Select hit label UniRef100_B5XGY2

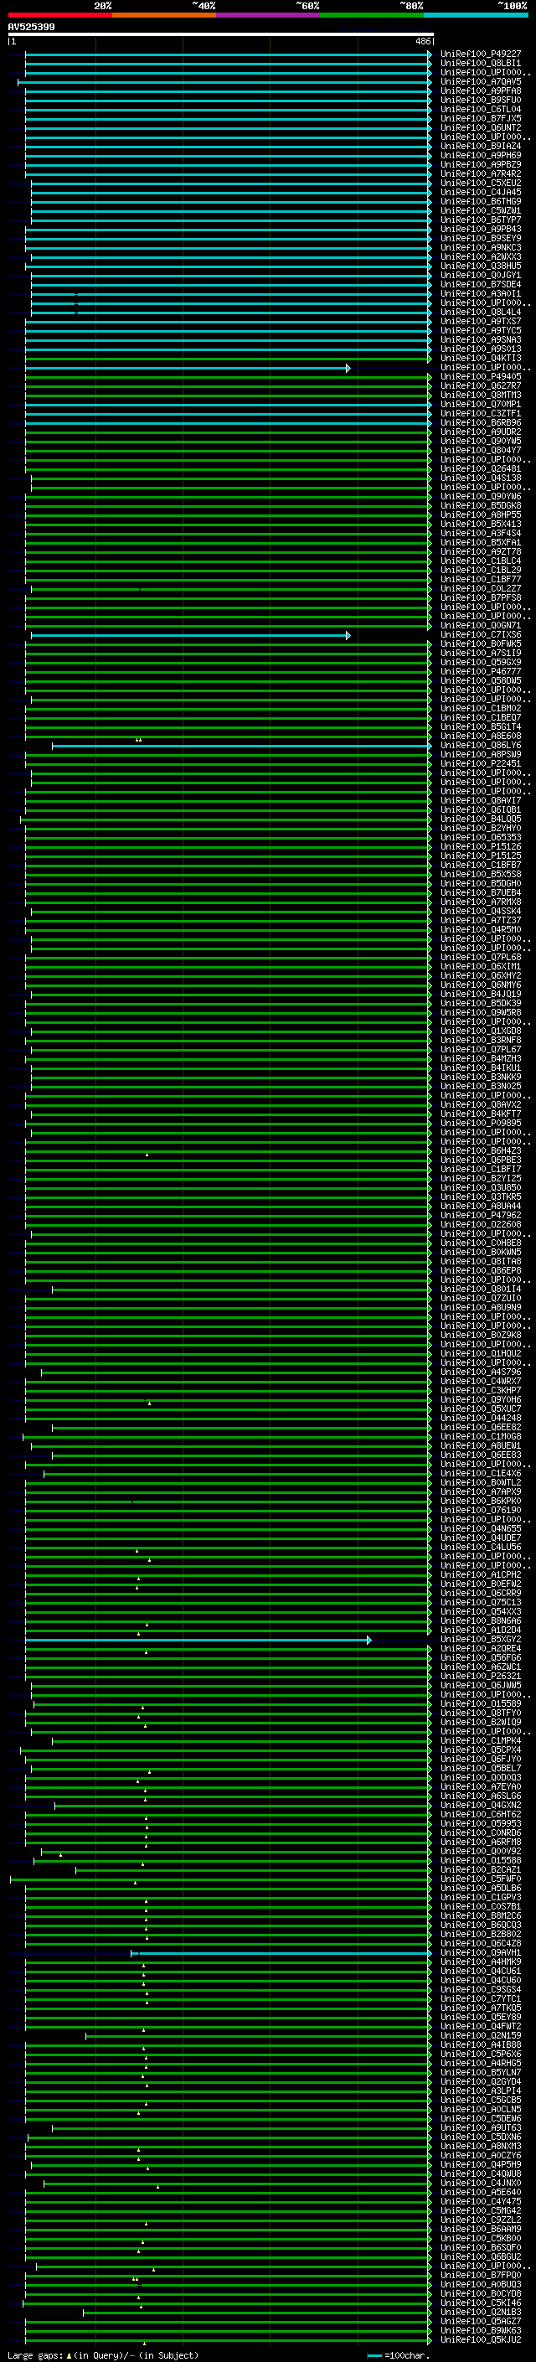pyautogui.click(x=481, y=1640)
